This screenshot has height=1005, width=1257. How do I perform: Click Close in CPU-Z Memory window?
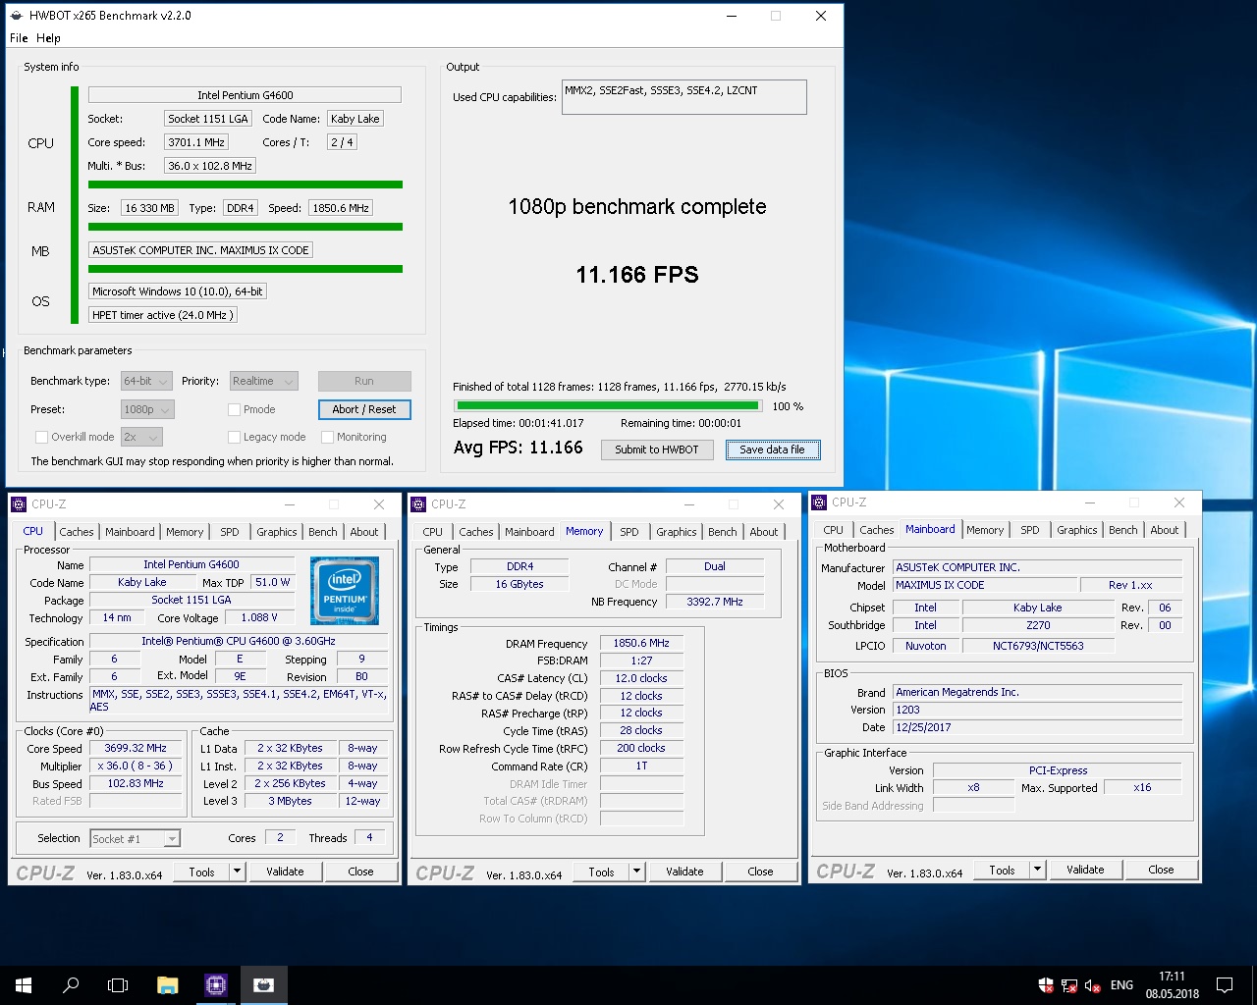tap(760, 872)
